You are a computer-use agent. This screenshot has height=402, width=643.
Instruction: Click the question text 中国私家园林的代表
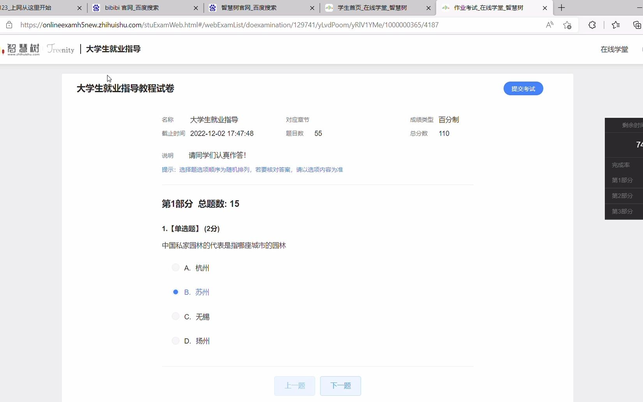click(x=224, y=245)
